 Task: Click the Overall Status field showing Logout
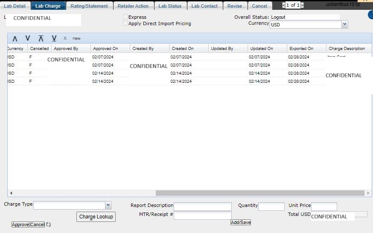(x=305, y=17)
